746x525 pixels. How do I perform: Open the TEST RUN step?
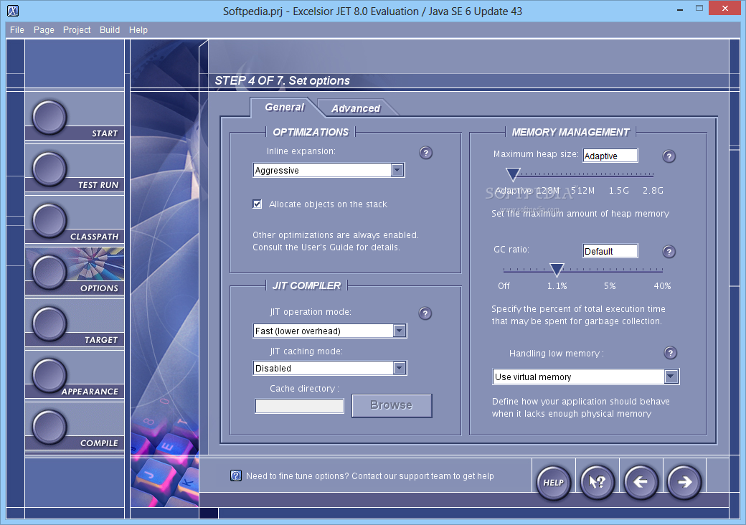coord(49,169)
